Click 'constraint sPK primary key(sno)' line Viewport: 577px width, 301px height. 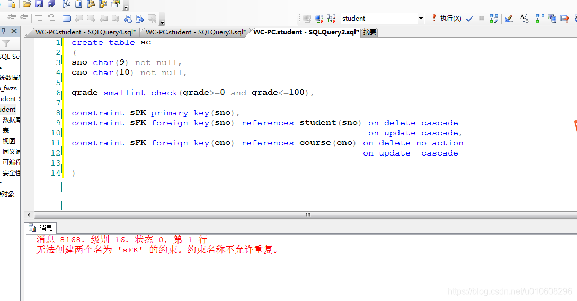156,113
